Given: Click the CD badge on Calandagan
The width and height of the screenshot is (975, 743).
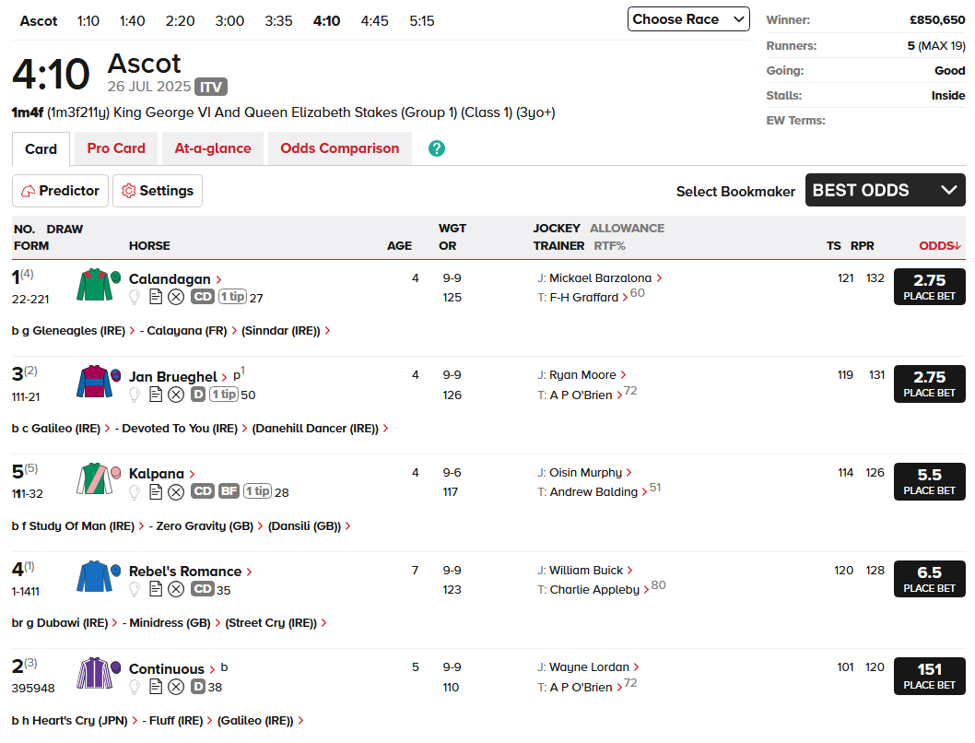Looking at the screenshot, I should [x=203, y=297].
